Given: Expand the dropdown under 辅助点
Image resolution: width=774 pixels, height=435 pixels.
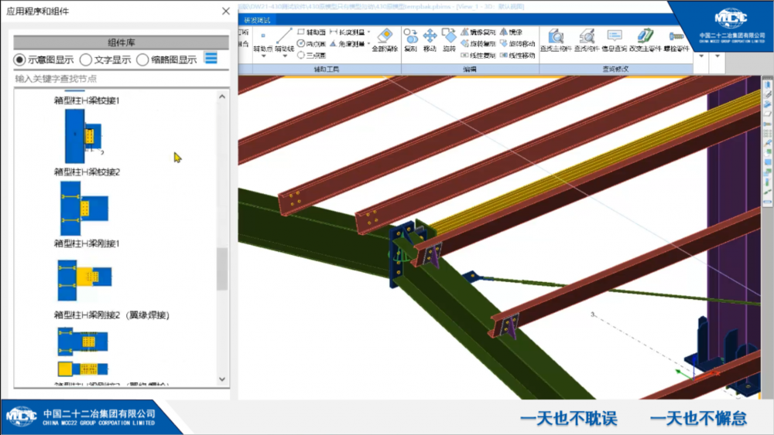Looking at the screenshot, I should click(x=263, y=56).
